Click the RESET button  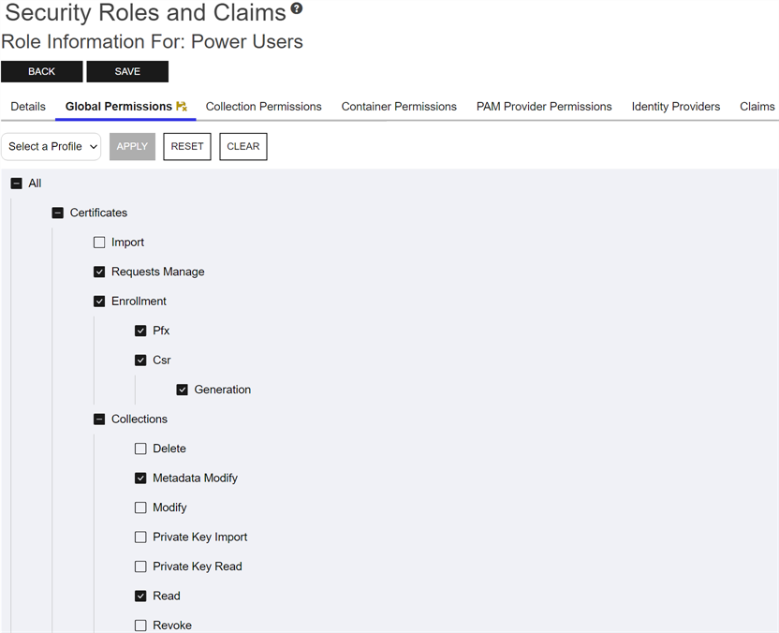click(187, 146)
